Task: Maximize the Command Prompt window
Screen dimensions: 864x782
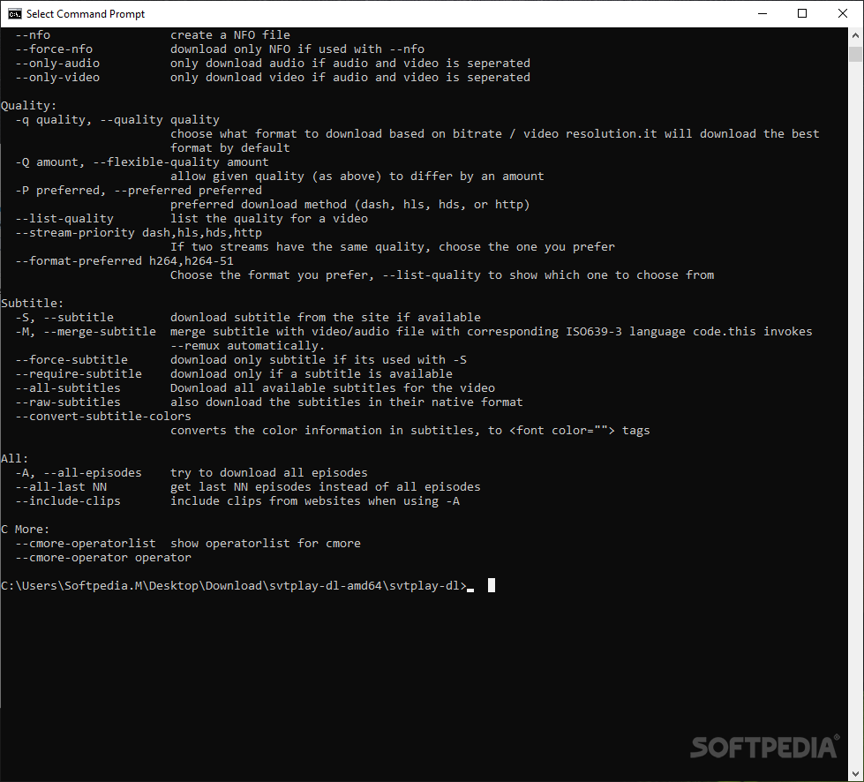Action: [802, 14]
